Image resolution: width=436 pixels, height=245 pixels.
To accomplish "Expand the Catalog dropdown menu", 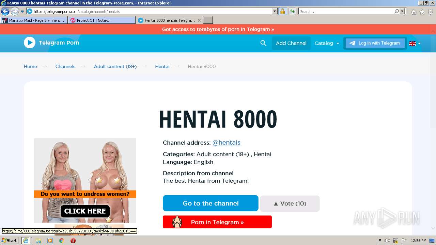I will (327, 43).
